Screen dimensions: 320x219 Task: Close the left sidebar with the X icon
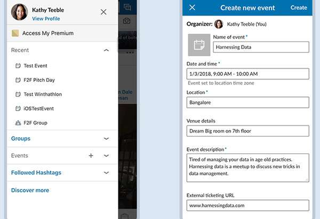click(x=103, y=12)
